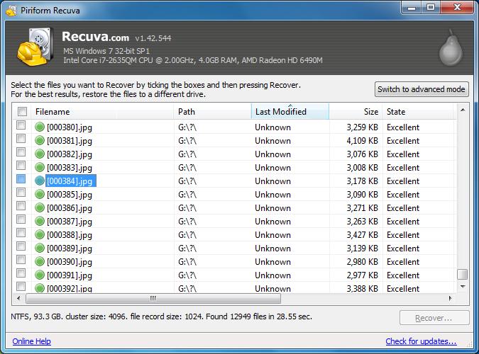The width and height of the screenshot is (479, 354).
Task: Click green status icon for [000391].jpg
Action: (x=40, y=275)
